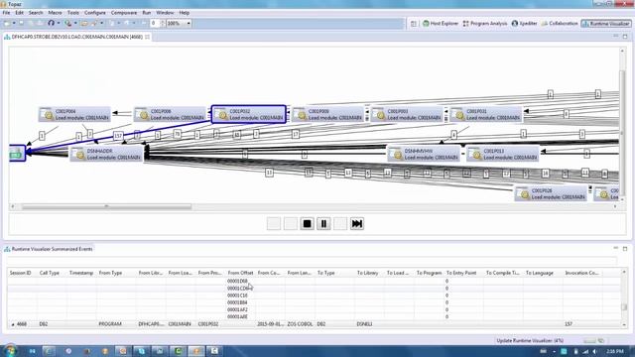Open the 100% zoom dropdown
The width and height of the screenshot is (635, 357).
(189, 24)
